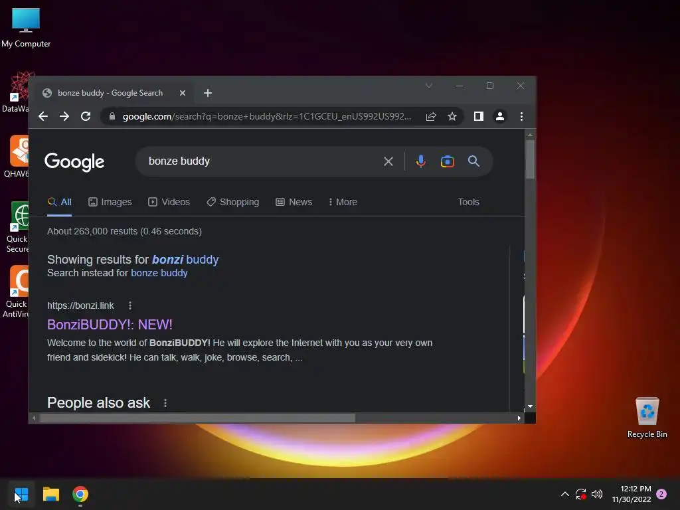
Task: Open Chrome side panel icon
Action: [x=479, y=116]
